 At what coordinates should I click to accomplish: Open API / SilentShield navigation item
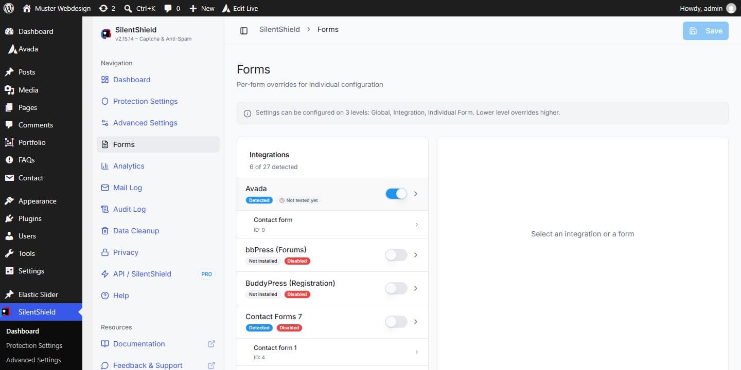[158, 274]
